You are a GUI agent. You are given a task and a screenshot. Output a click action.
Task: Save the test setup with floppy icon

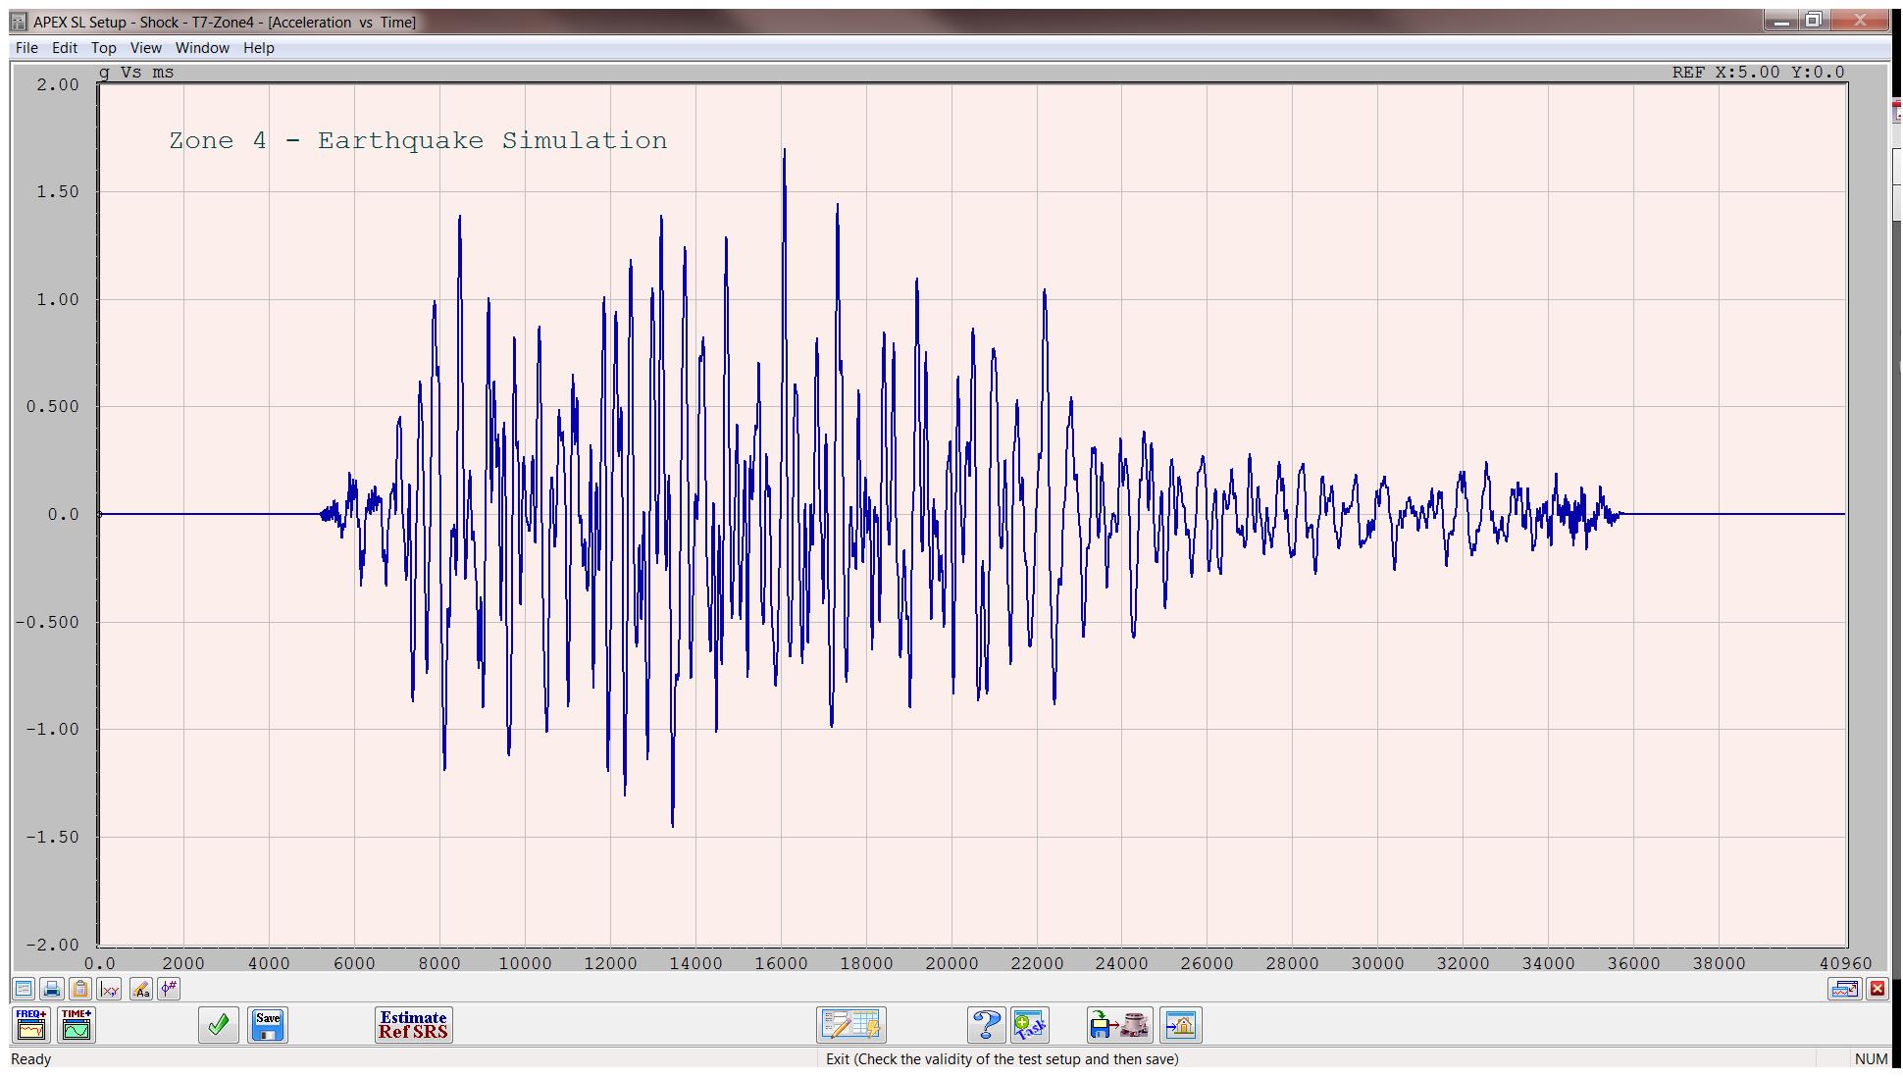click(268, 1025)
